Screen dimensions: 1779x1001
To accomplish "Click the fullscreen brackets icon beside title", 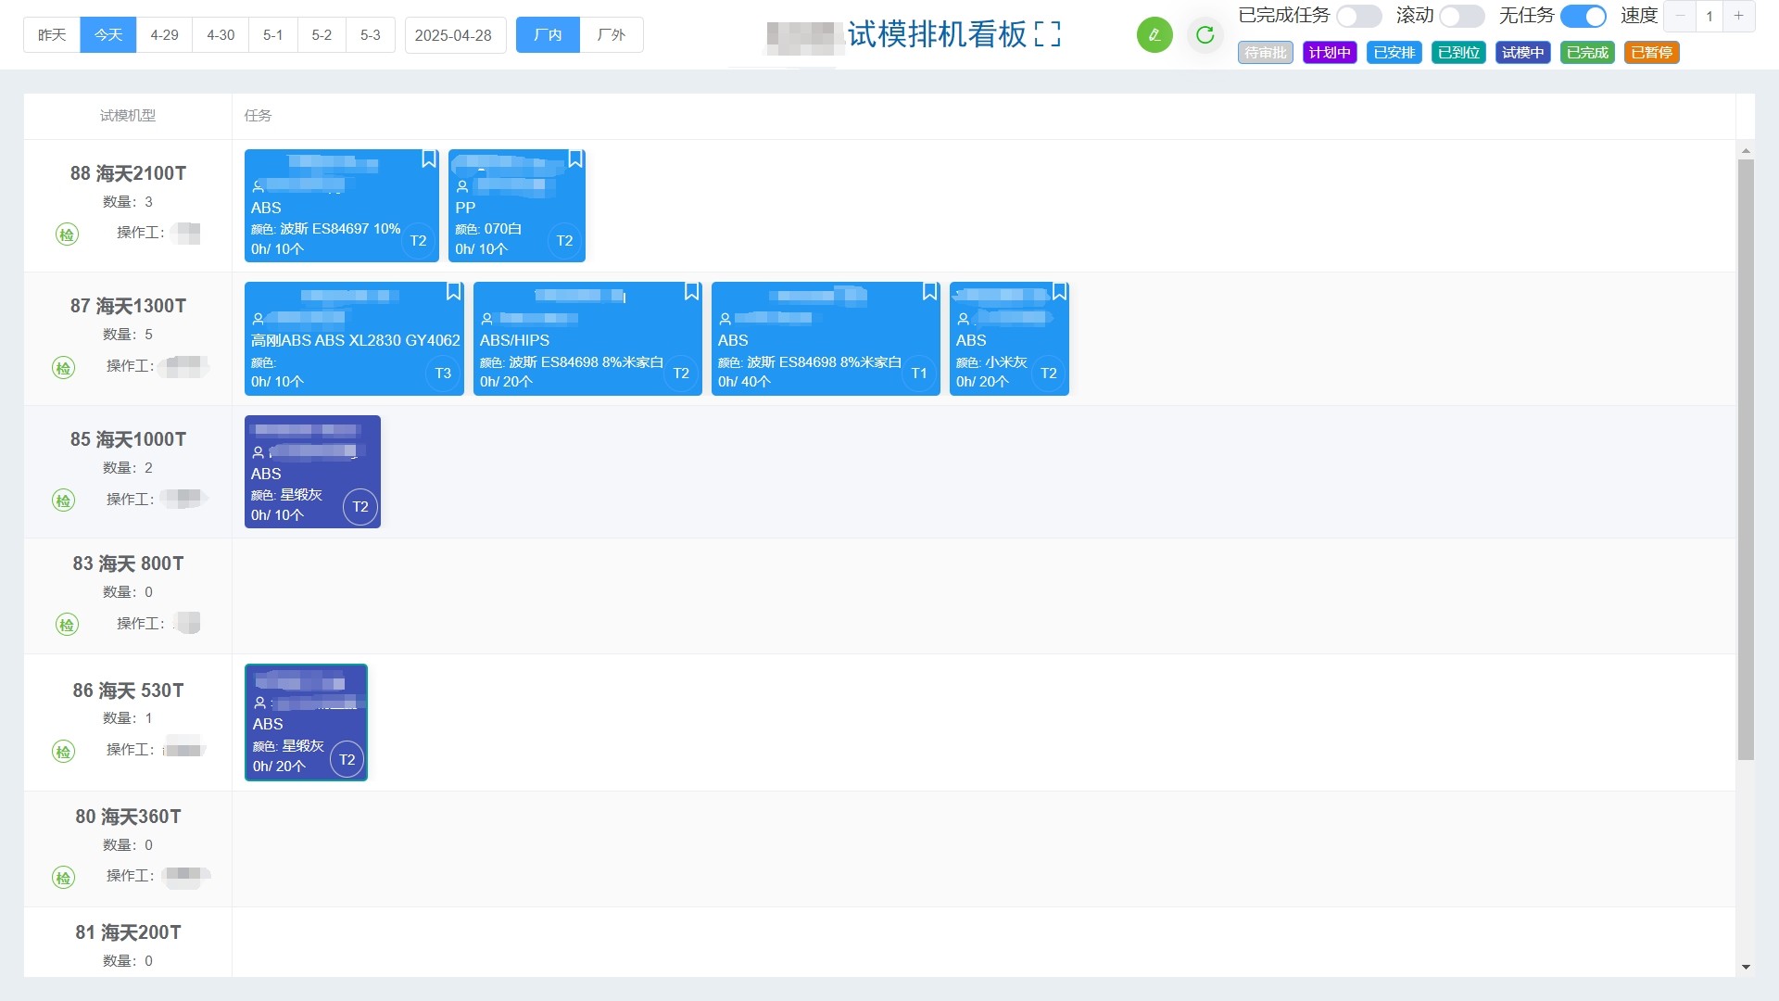I will 1047,35.
